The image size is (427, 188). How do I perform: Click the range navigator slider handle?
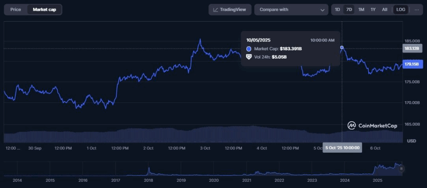coord(401,168)
